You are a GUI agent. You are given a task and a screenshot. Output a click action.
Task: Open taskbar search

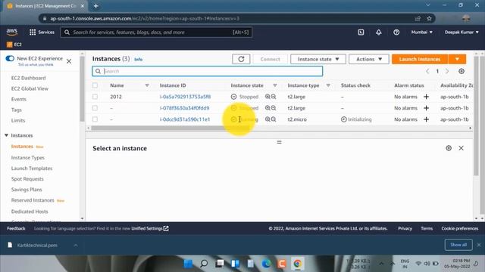click(x=204, y=264)
